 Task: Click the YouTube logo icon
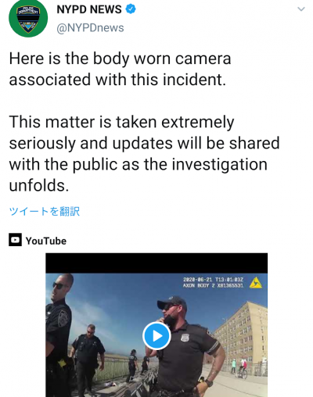[x=15, y=240]
